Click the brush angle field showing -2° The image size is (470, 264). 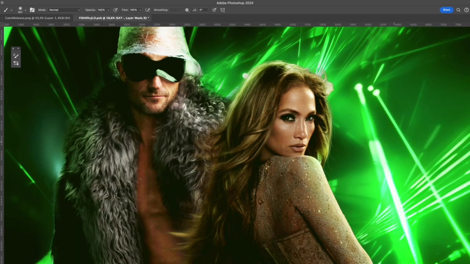click(x=203, y=10)
